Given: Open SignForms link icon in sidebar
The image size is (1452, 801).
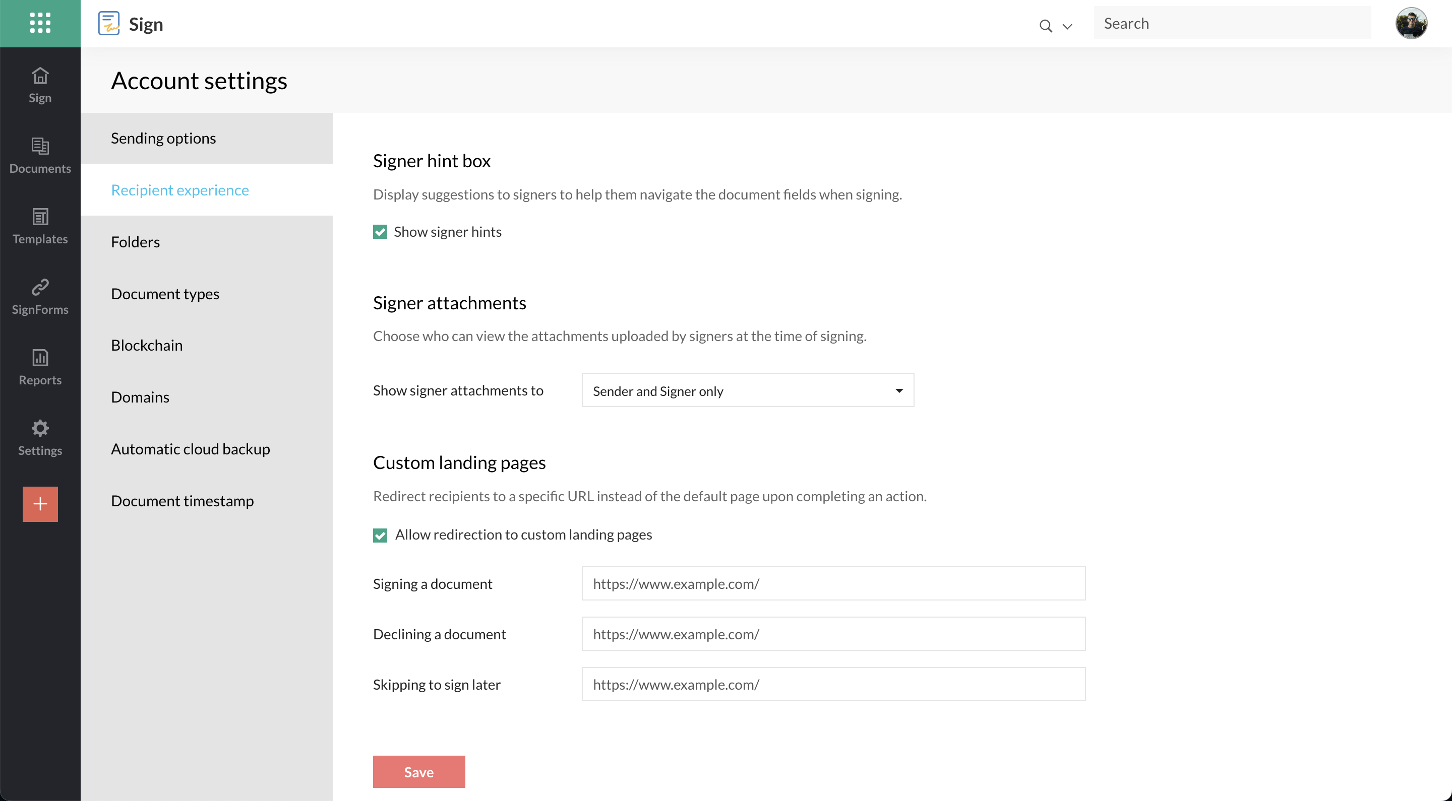Looking at the screenshot, I should click(x=40, y=296).
